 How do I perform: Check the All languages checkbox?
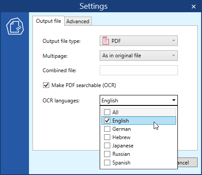tap(107, 112)
